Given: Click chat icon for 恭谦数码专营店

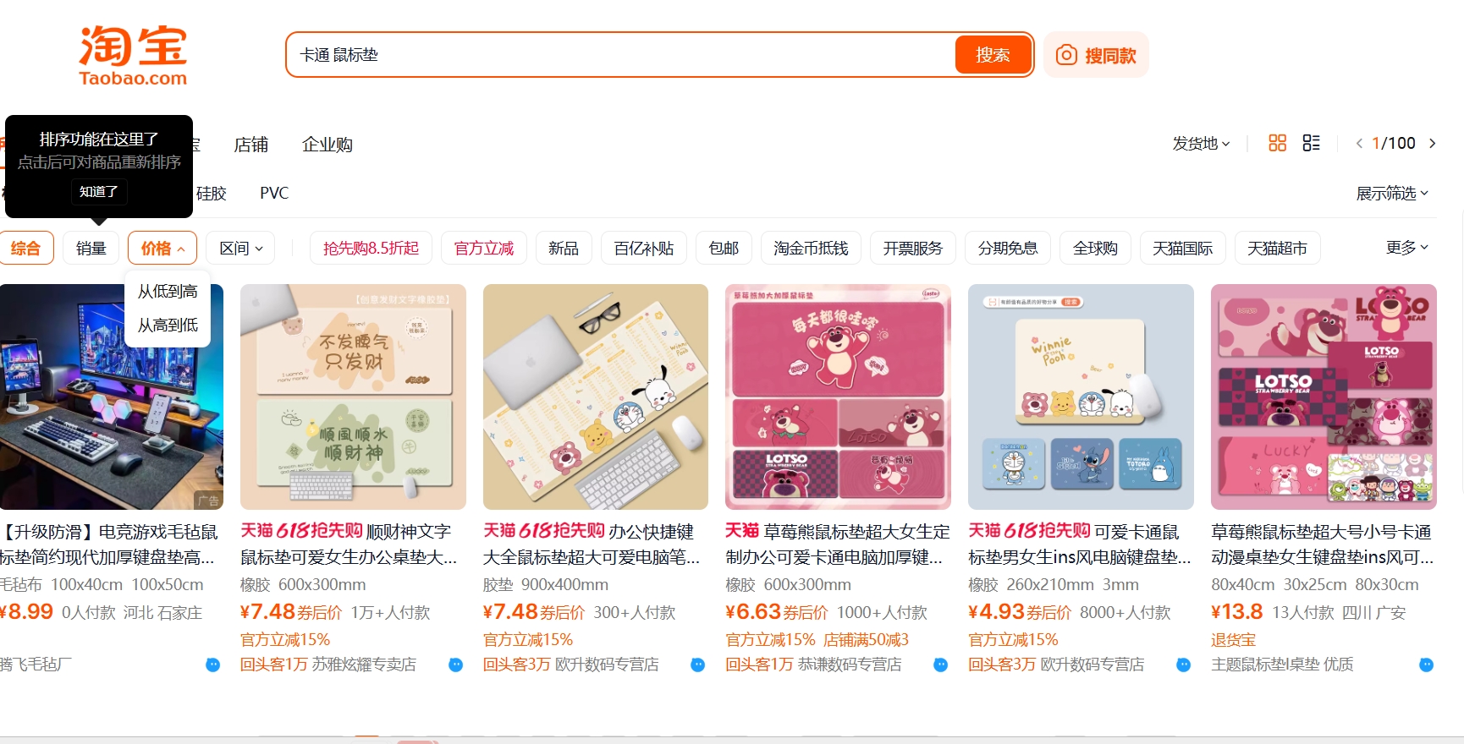Looking at the screenshot, I should coord(940,665).
